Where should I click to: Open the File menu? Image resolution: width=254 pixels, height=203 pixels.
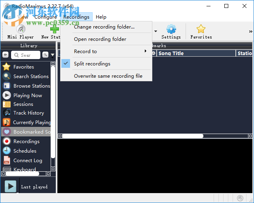coord(8,17)
